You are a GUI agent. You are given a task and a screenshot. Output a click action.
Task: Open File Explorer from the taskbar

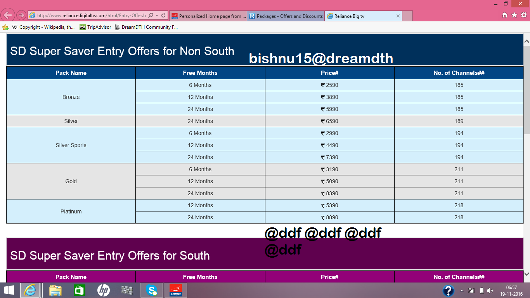coord(55,290)
